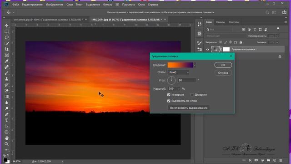This screenshot has width=291, height=164.
Task: Toggle lock position in Layers panel
Action: pyautogui.click(x=231, y=42)
